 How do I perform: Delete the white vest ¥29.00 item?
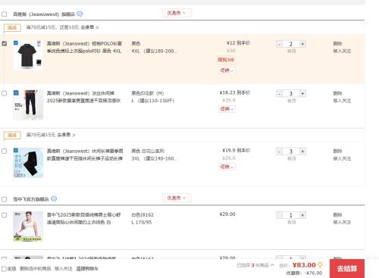[337, 215]
